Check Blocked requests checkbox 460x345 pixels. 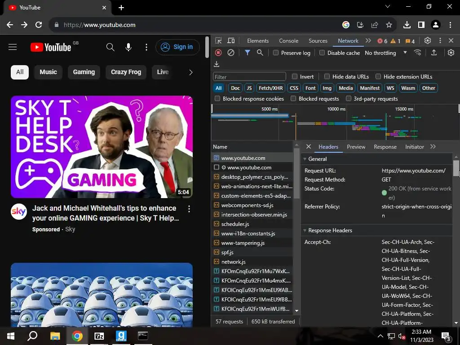tap(293, 98)
